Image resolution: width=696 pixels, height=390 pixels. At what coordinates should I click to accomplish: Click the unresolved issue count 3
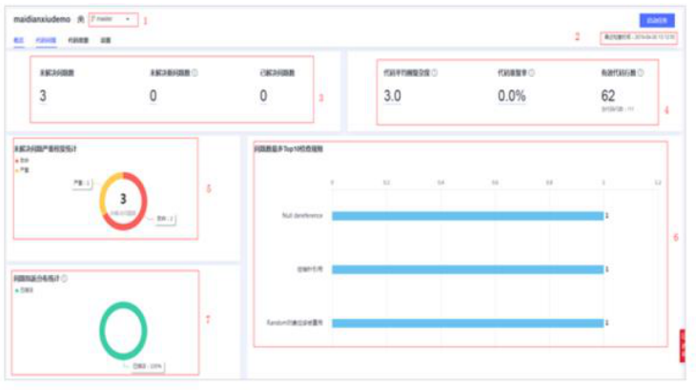tap(43, 96)
